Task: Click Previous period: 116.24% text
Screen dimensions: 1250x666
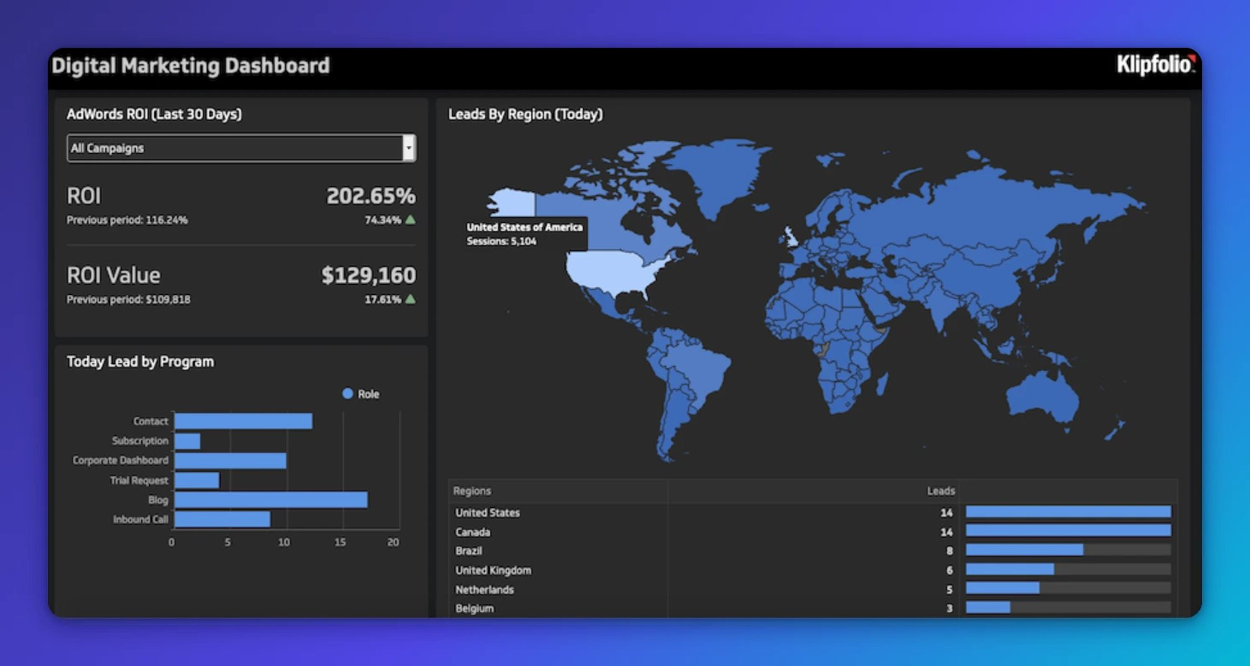Action: 127,220
